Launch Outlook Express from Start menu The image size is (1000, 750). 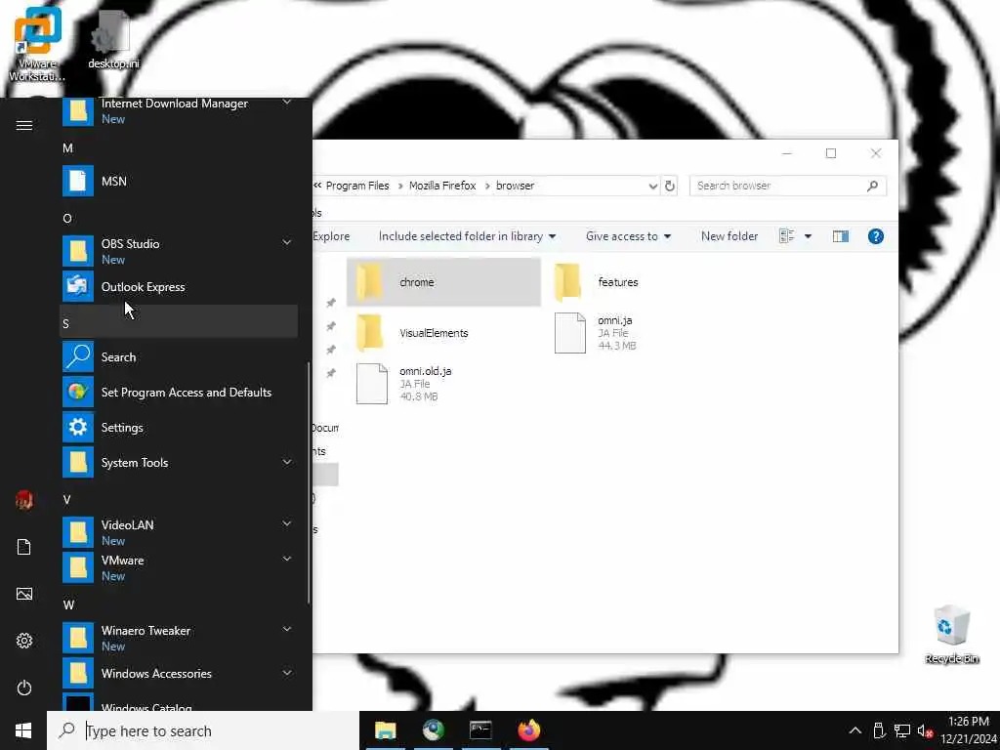(180, 287)
